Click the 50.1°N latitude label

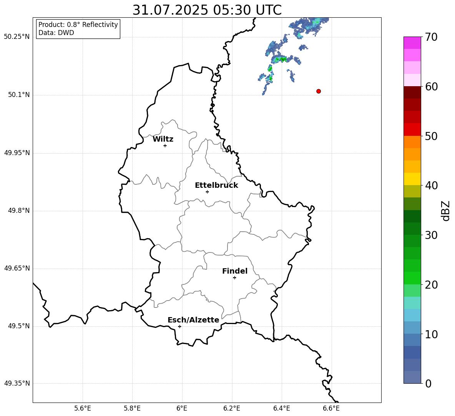pyautogui.click(x=19, y=95)
